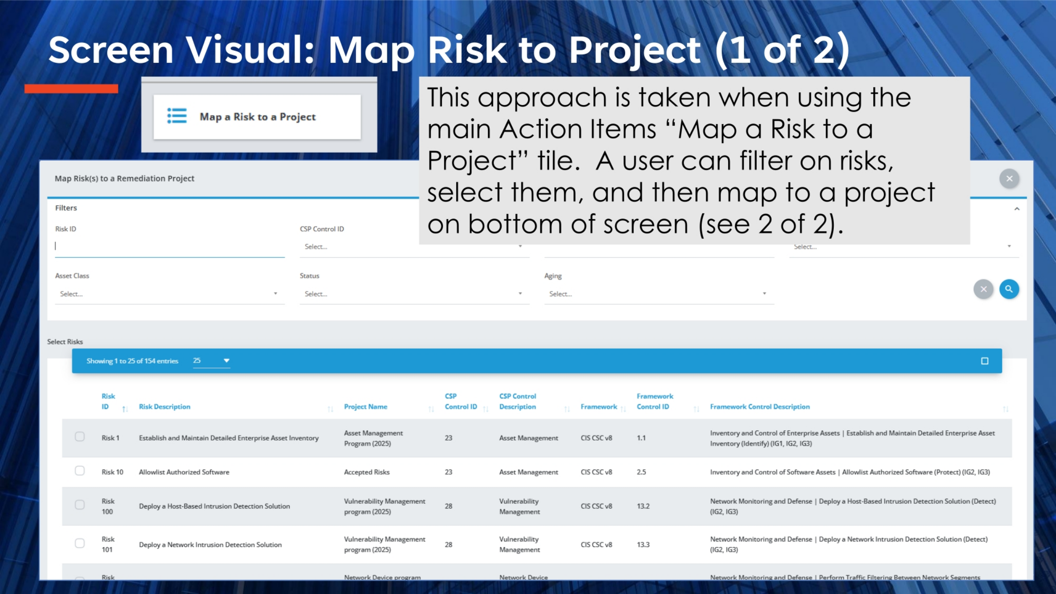Click 'Establish and Maintain Detailed Enterprise Asset Inventory' text
The width and height of the screenshot is (1056, 594).
(x=229, y=438)
